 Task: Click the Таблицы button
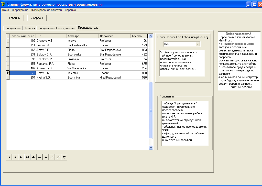(15, 18)
